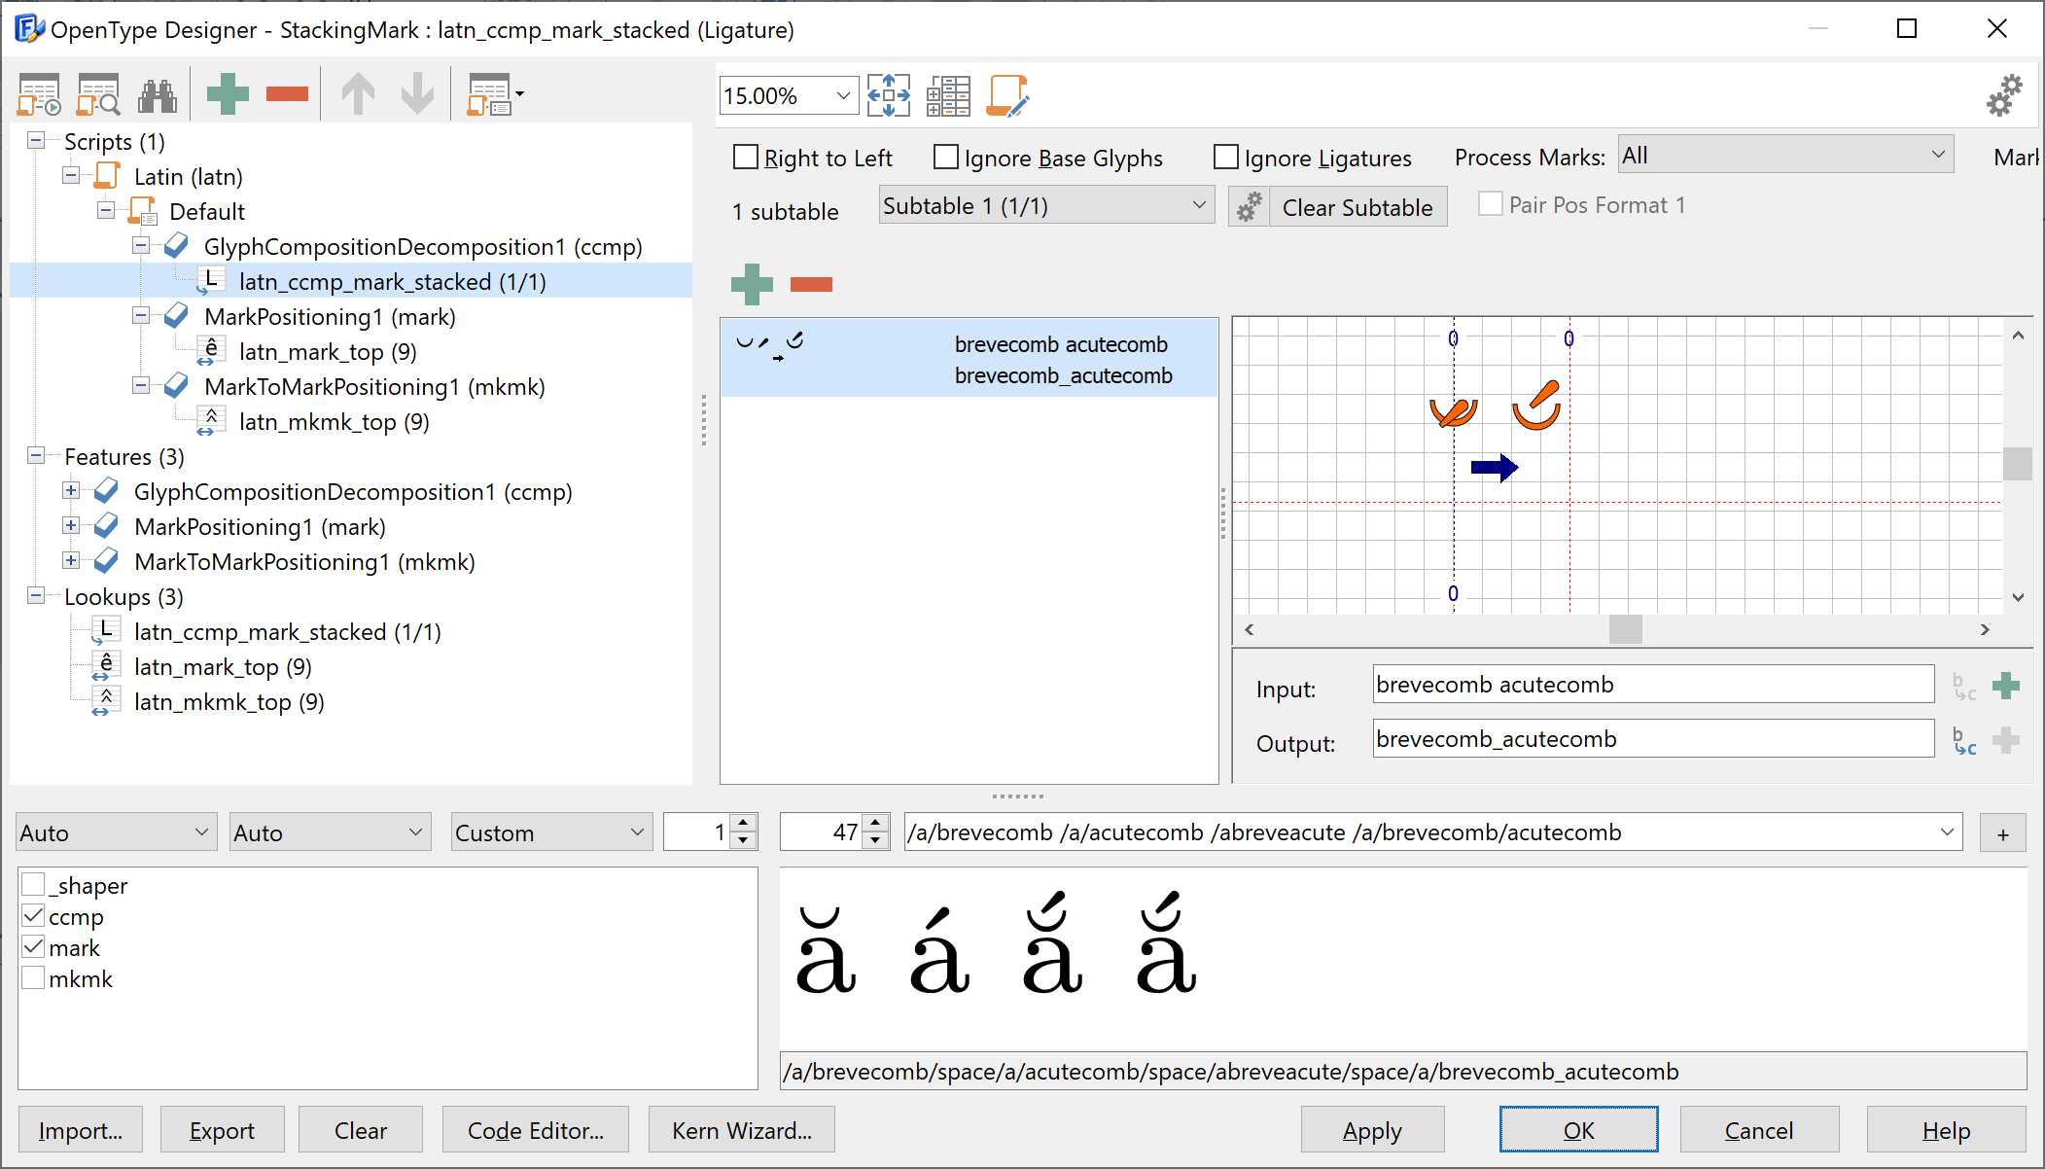Click the move down arrow icon

tap(418, 94)
